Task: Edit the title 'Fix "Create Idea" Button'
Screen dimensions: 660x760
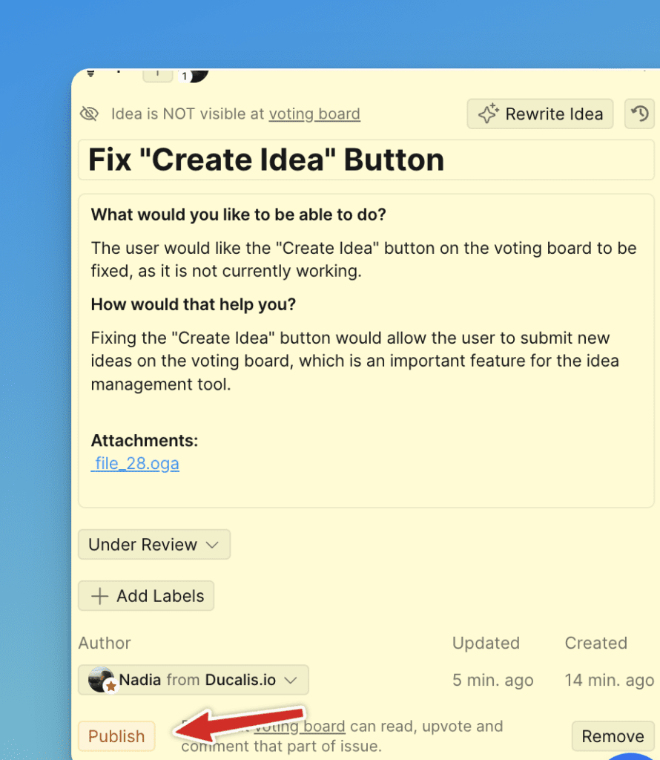Action: tap(265, 160)
